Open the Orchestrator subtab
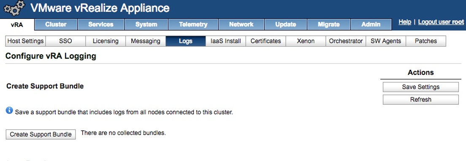The width and height of the screenshot is (466, 161). [346, 41]
